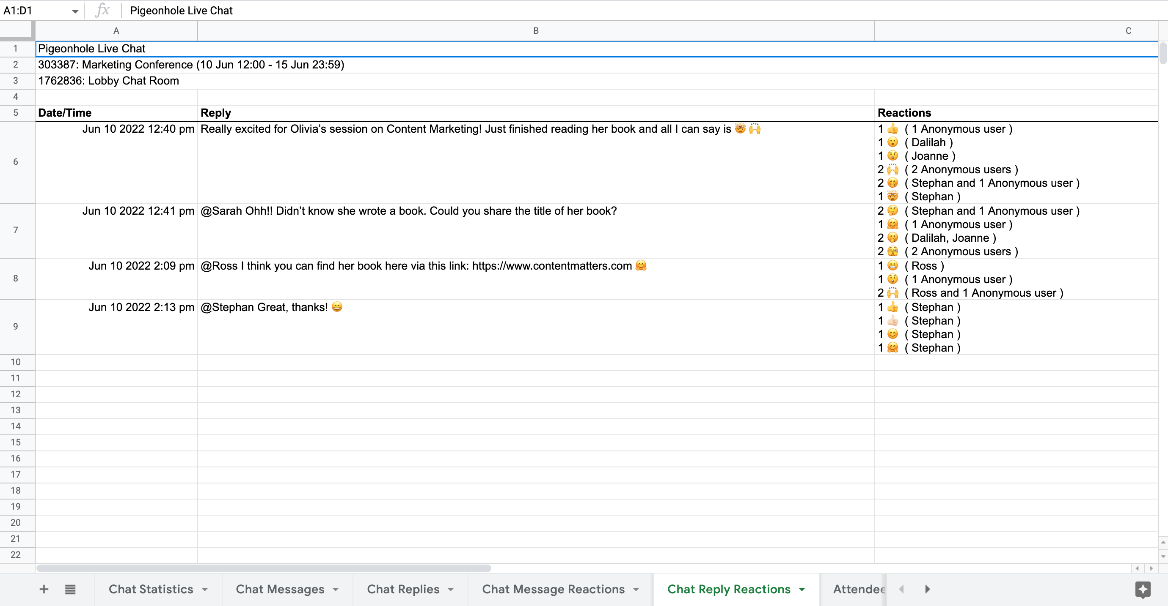Open the Explore star icon
The width and height of the screenshot is (1168, 606).
1143,589
